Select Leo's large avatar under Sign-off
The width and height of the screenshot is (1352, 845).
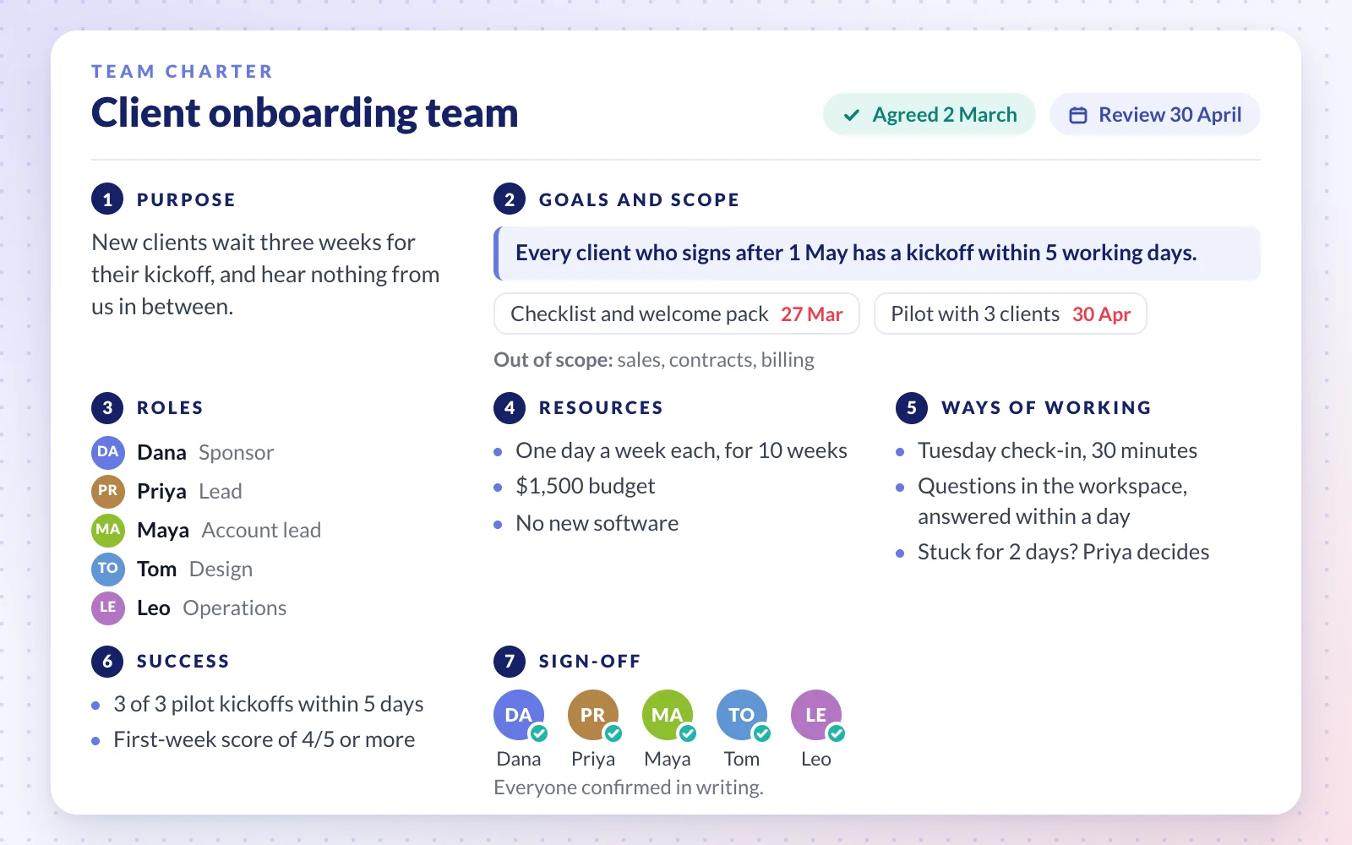(816, 715)
